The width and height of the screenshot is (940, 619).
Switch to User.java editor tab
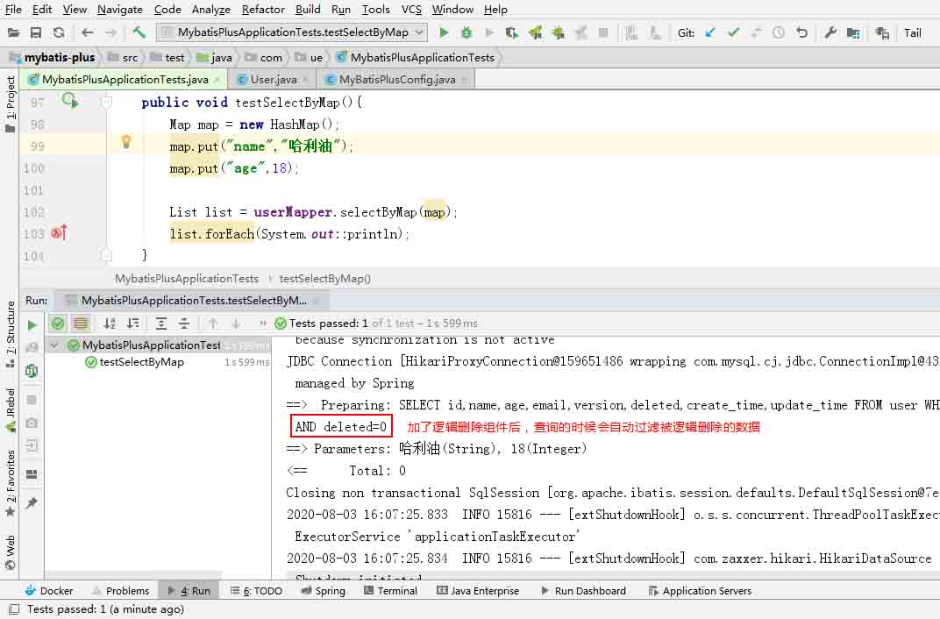click(273, 79)
